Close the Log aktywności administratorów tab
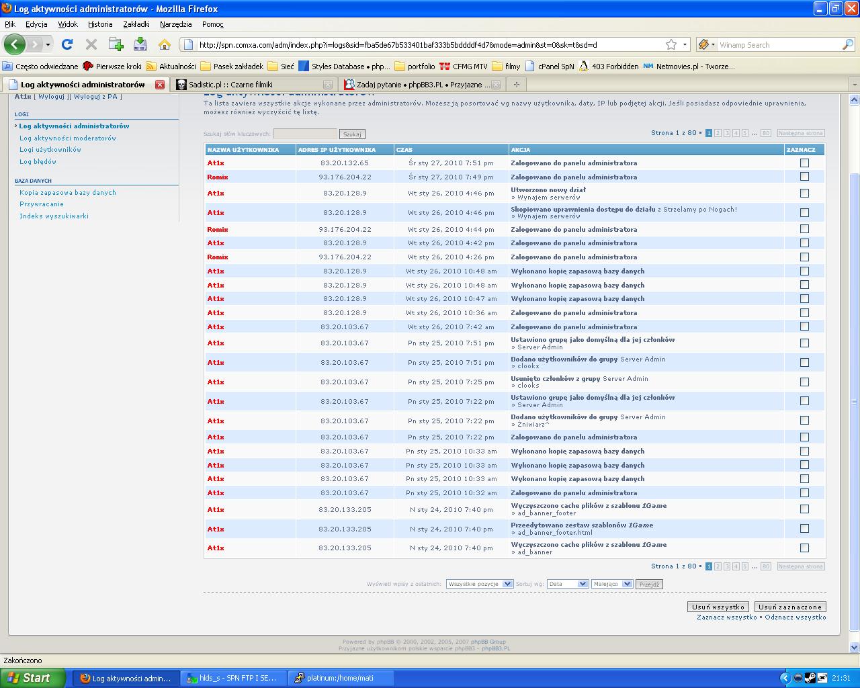This screenshot has width=860, height=688. (160, 85)
